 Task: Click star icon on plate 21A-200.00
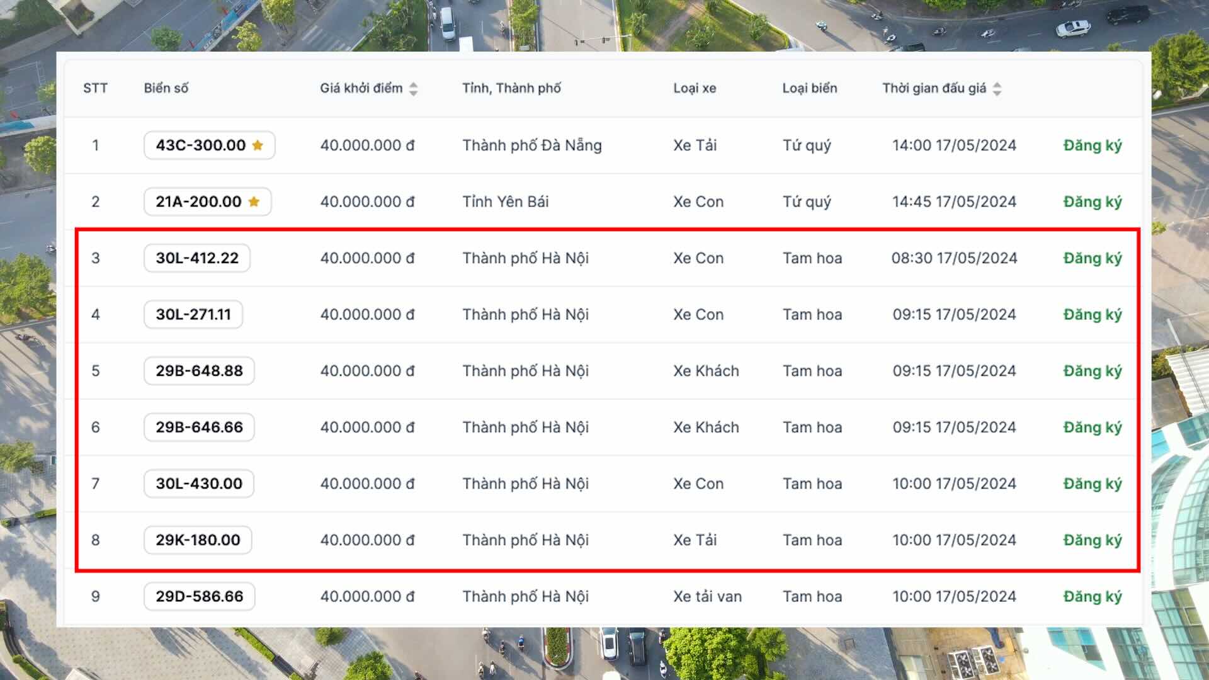click(254, 202)
